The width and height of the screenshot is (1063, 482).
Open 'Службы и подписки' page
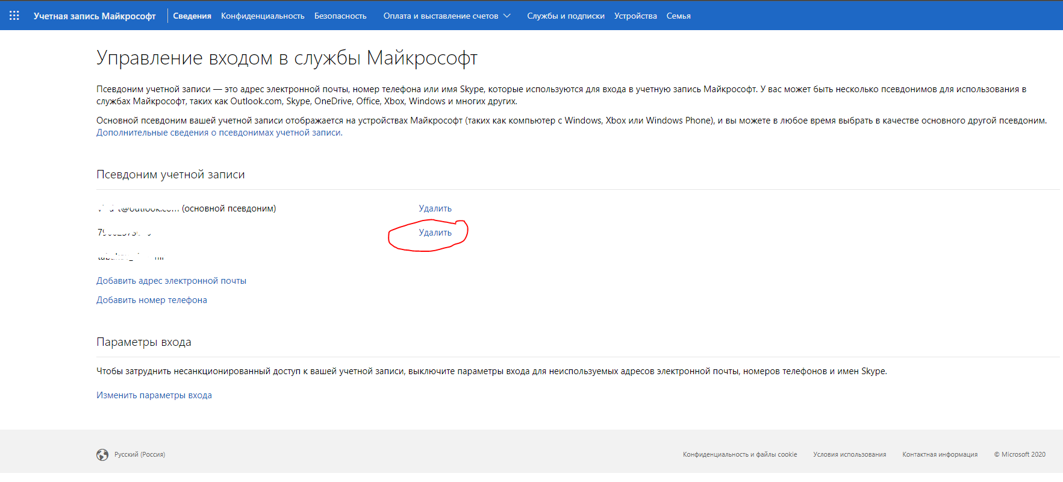coord(566,16)
